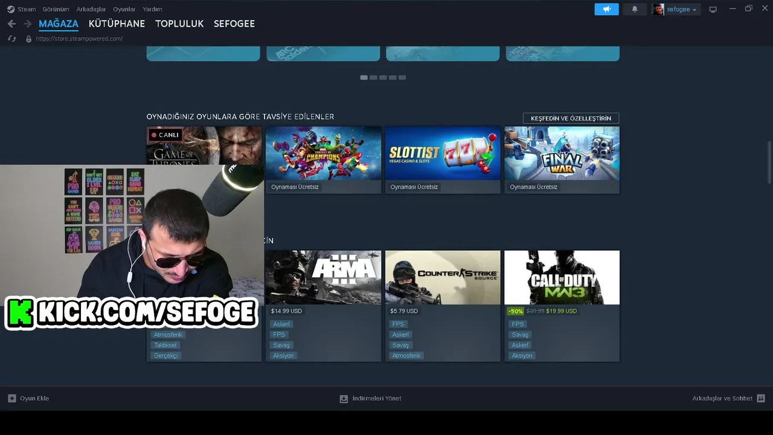Click the plus icon next to Oyun Ekle
773x435 pixels.
pos(12,398)
